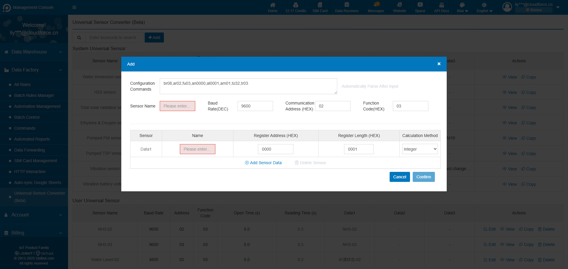Viewport: 568px width, 269px height.
Task: Open Data Recovery from the top bar
Action: (x=347, y=5)
